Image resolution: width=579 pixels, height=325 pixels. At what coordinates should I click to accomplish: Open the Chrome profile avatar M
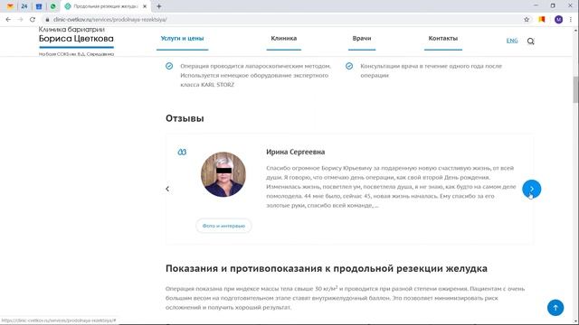(x=558, y=20)
